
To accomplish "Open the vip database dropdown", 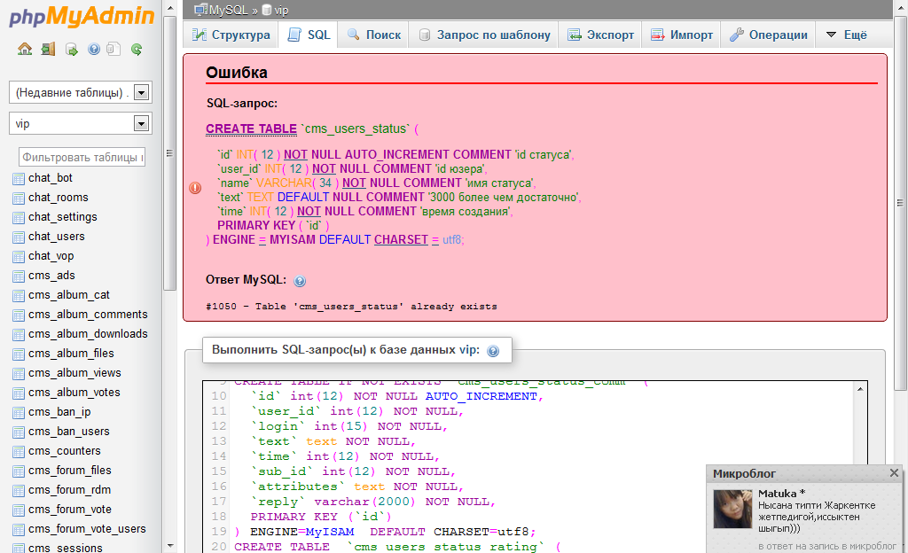I will (141, 124).
